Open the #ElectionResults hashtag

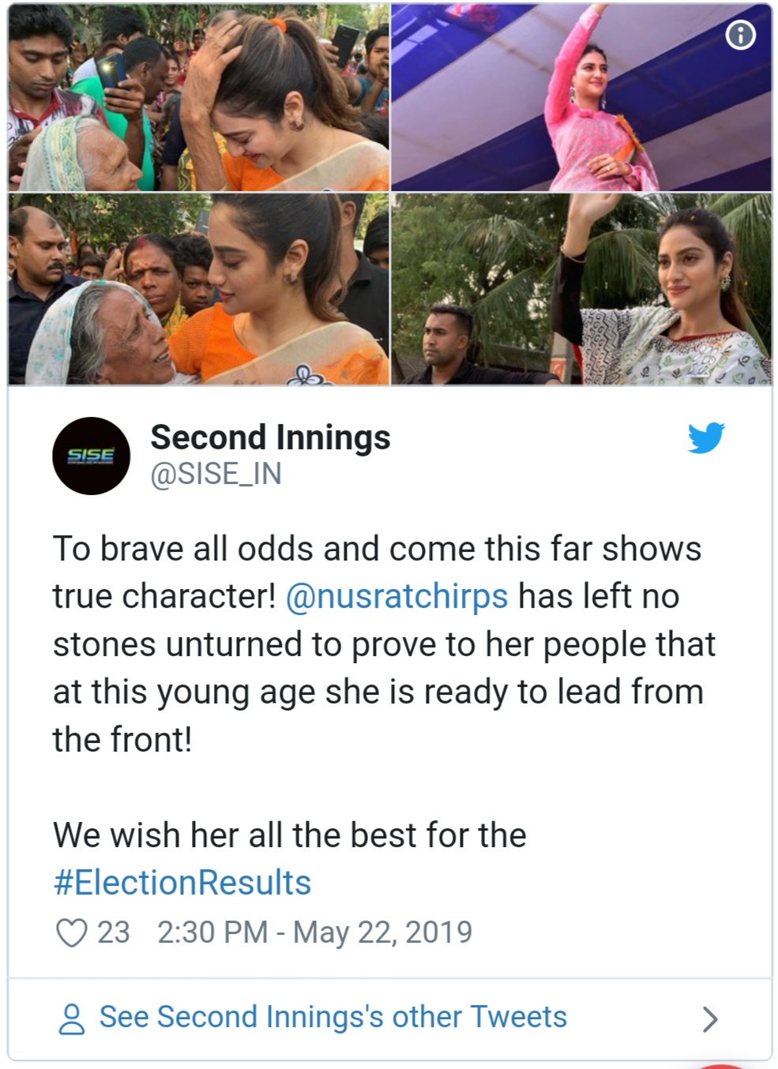click(x=182, y=883)
